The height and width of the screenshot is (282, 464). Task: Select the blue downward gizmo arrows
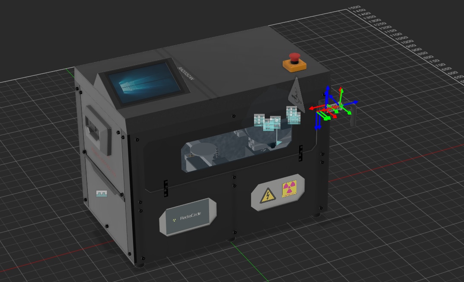tap(317, 121)
